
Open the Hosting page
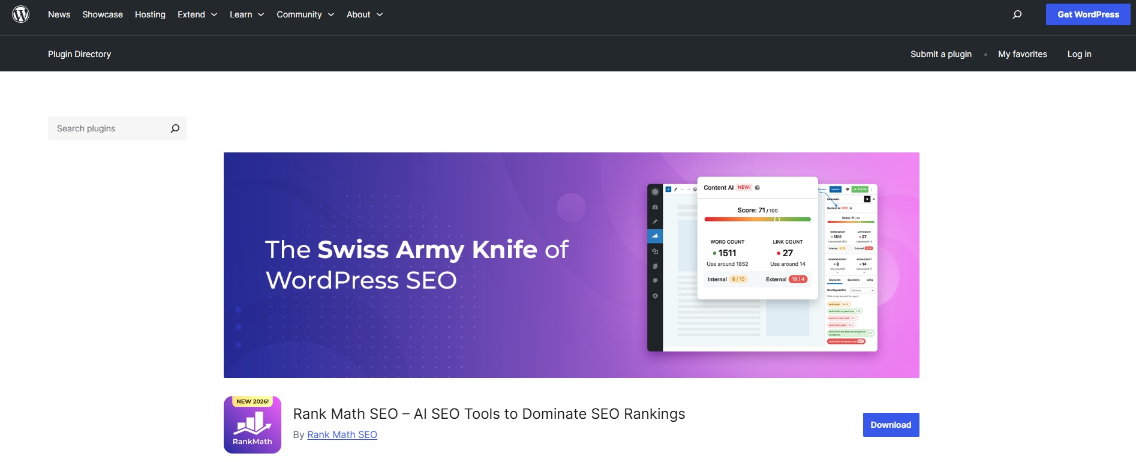[150, 14]
